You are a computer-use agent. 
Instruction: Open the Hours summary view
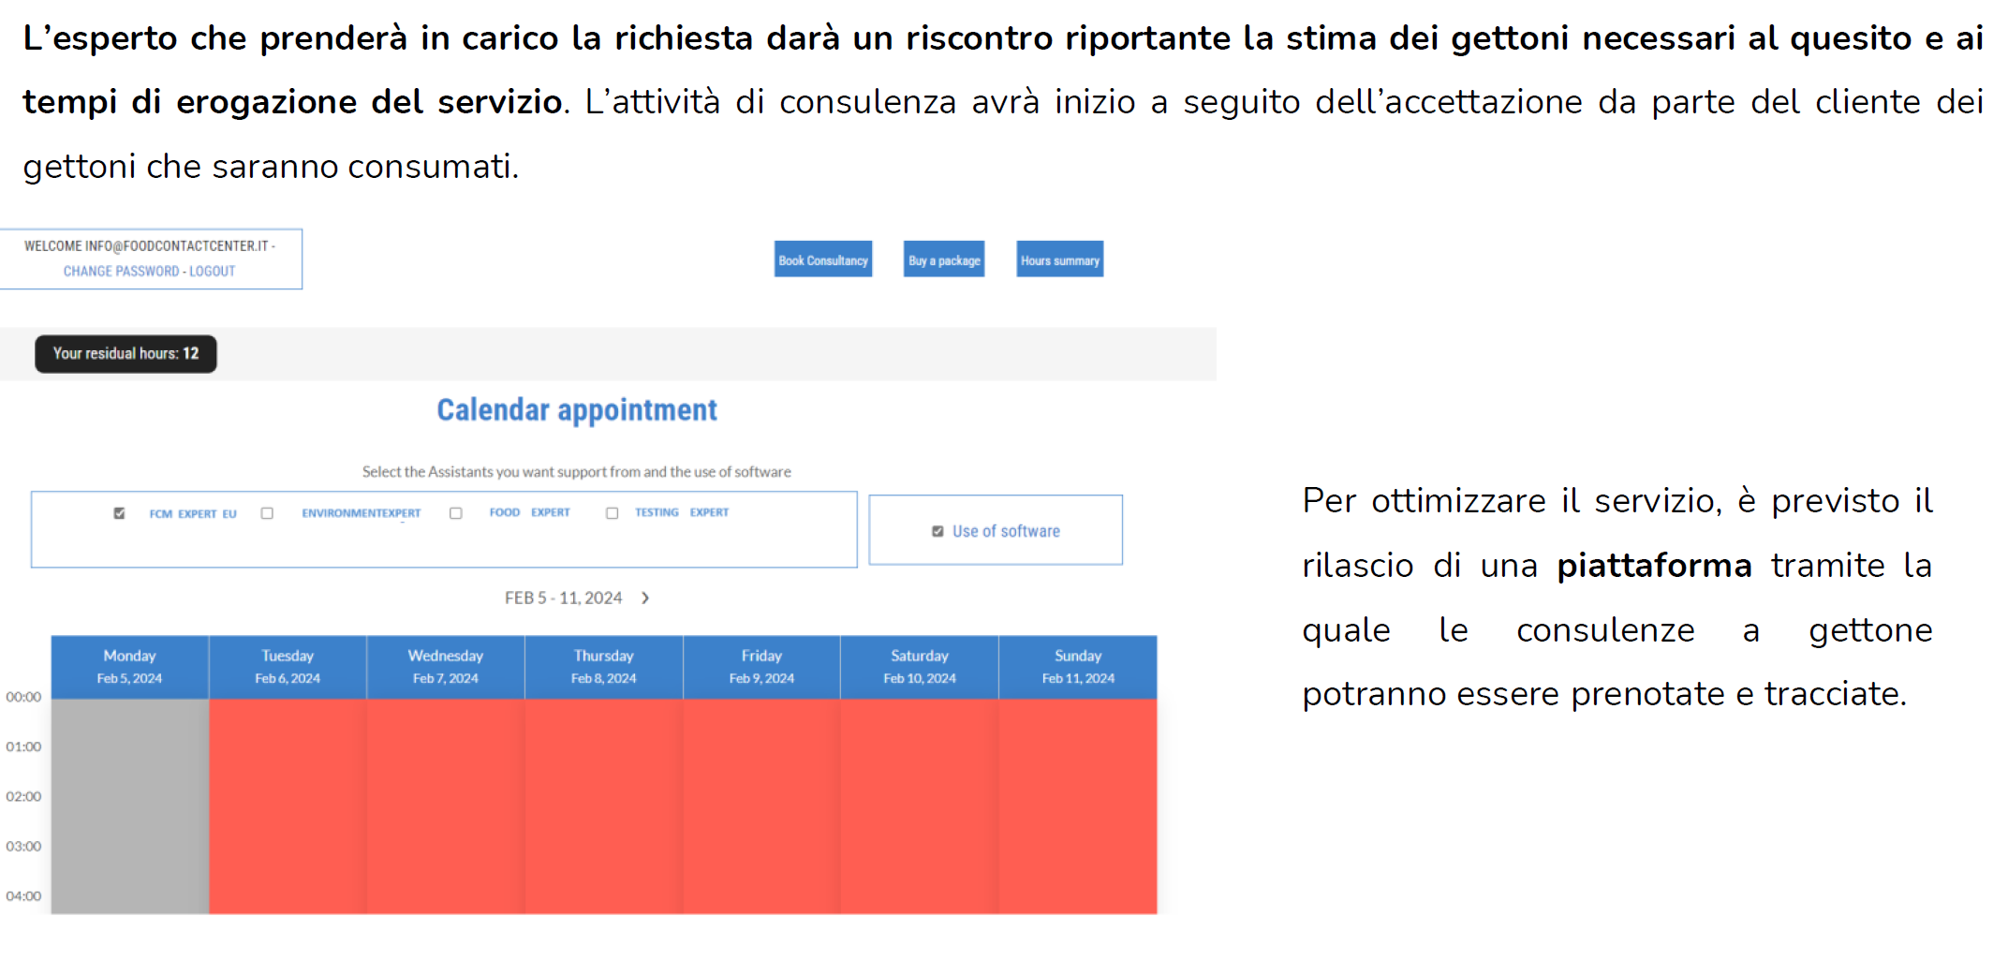point(1059,260)
